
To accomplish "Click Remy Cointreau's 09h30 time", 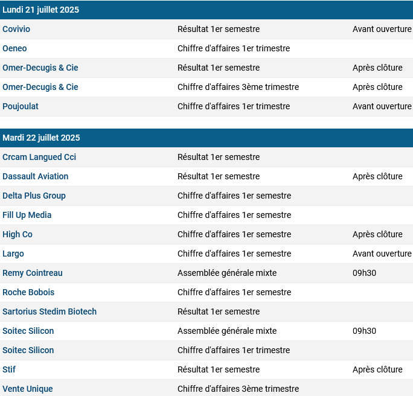I will pos(364,273).
